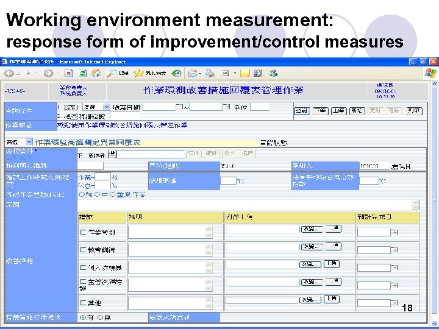Image resolution: width=439 pixels, height=329 pixels.
Task: Select the 有 radio button
Action: (x=82, y=317)
